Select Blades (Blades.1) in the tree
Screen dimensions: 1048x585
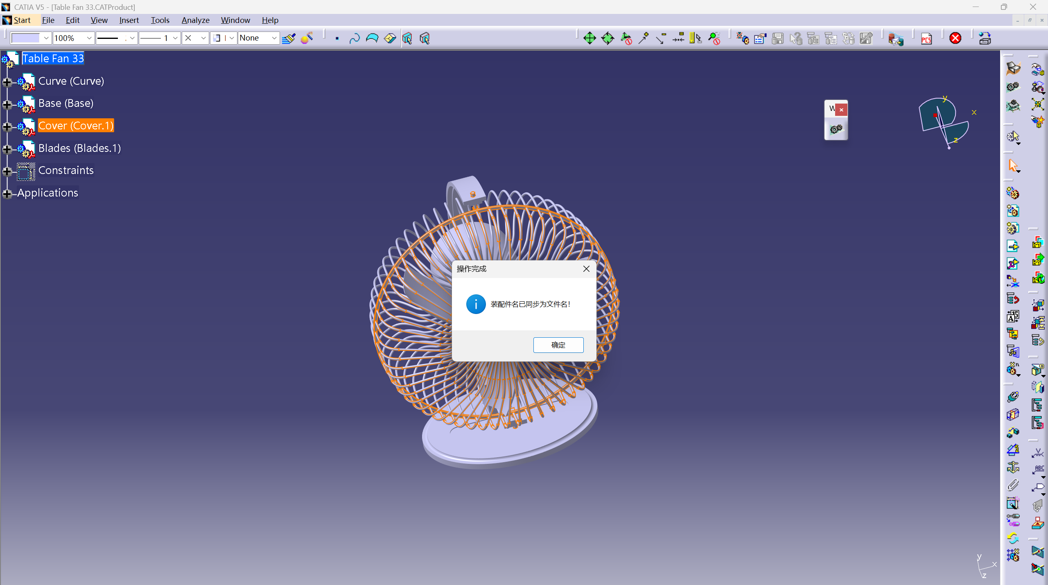tap(79, 148)
